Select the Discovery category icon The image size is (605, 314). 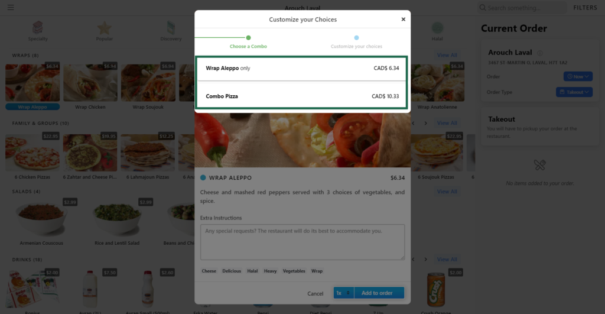coord(171,28)
